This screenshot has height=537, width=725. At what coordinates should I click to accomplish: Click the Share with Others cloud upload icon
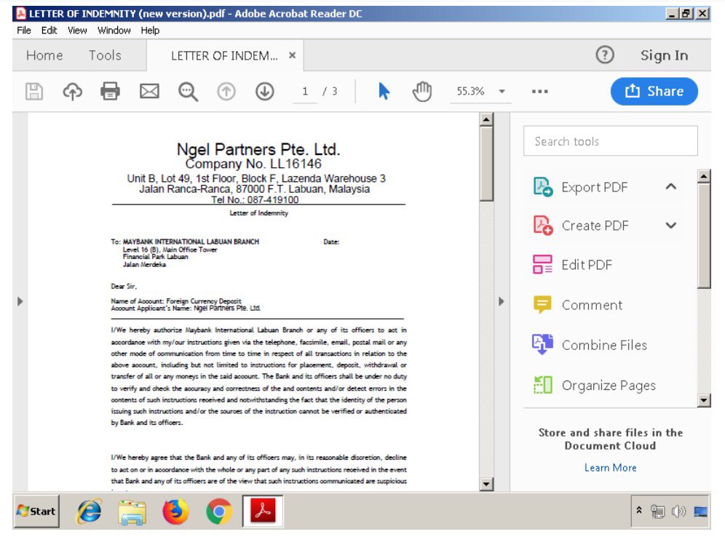(71, 91)
